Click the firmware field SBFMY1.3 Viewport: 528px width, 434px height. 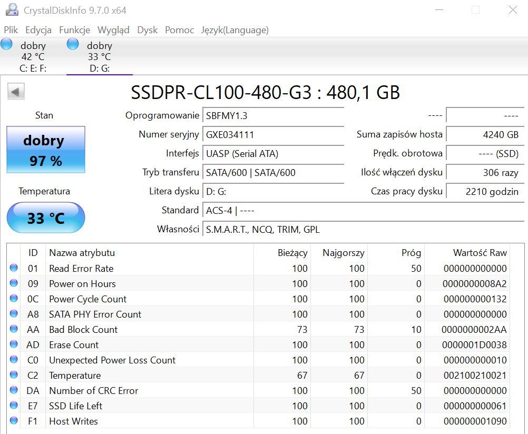(273, 115)
